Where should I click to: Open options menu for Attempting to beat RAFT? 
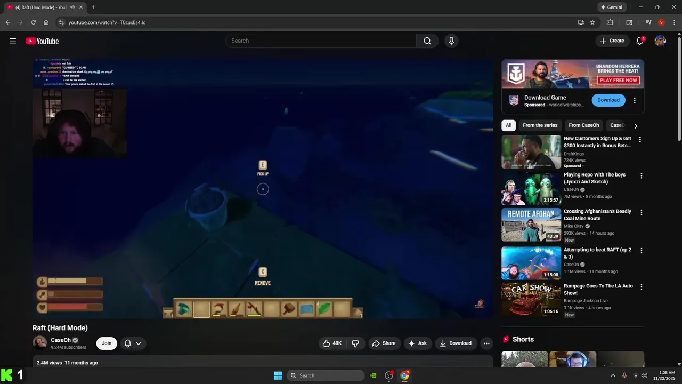(x=641, y=251)
